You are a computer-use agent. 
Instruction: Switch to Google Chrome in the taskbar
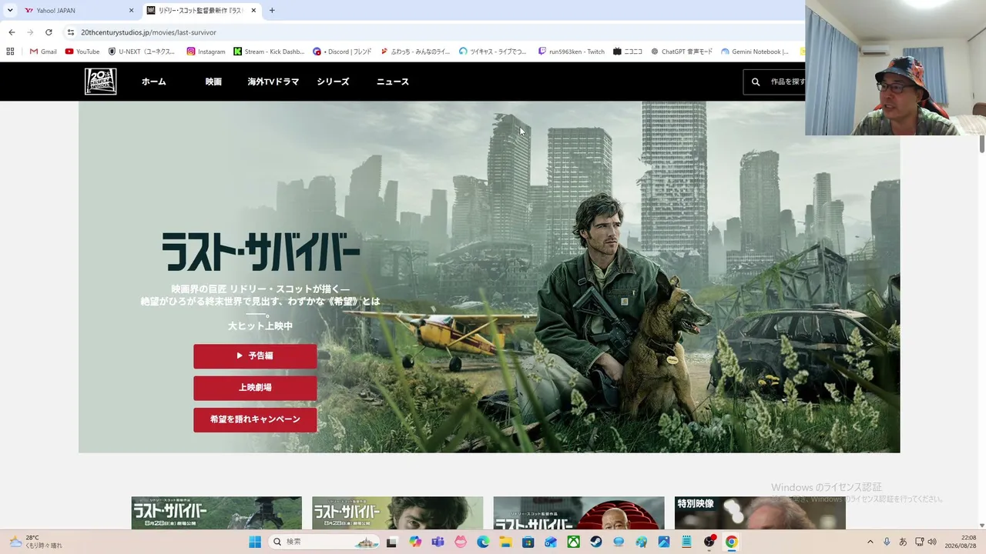pos(732,542)
